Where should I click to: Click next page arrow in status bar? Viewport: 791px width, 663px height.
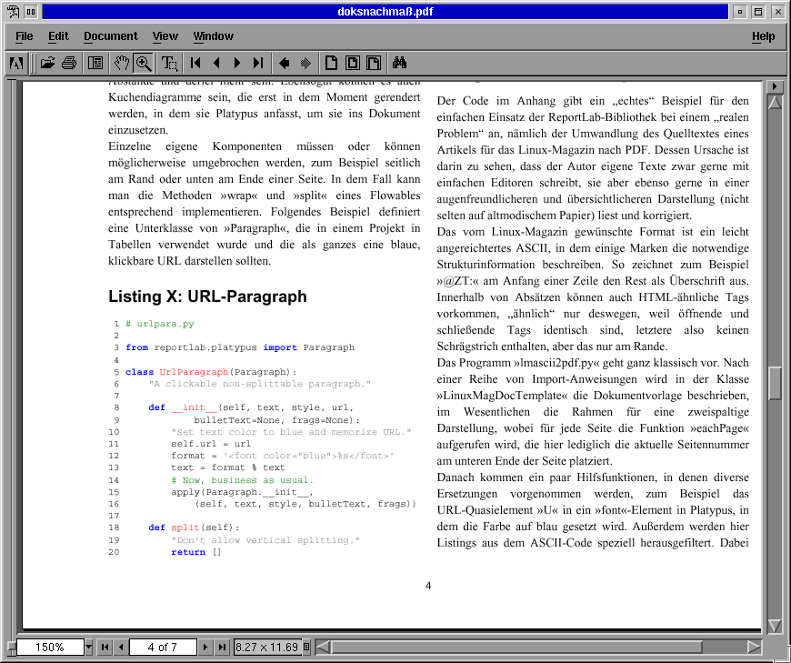point(206,648)
